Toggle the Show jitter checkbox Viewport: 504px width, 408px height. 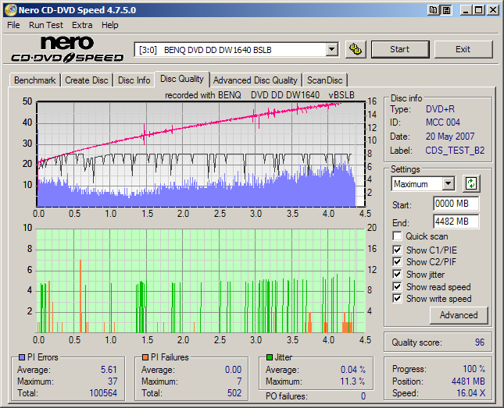[398, 274]
